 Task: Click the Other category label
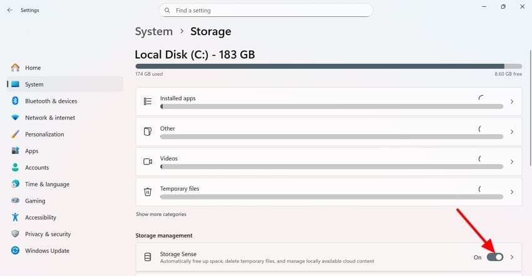tap(168, 128)
